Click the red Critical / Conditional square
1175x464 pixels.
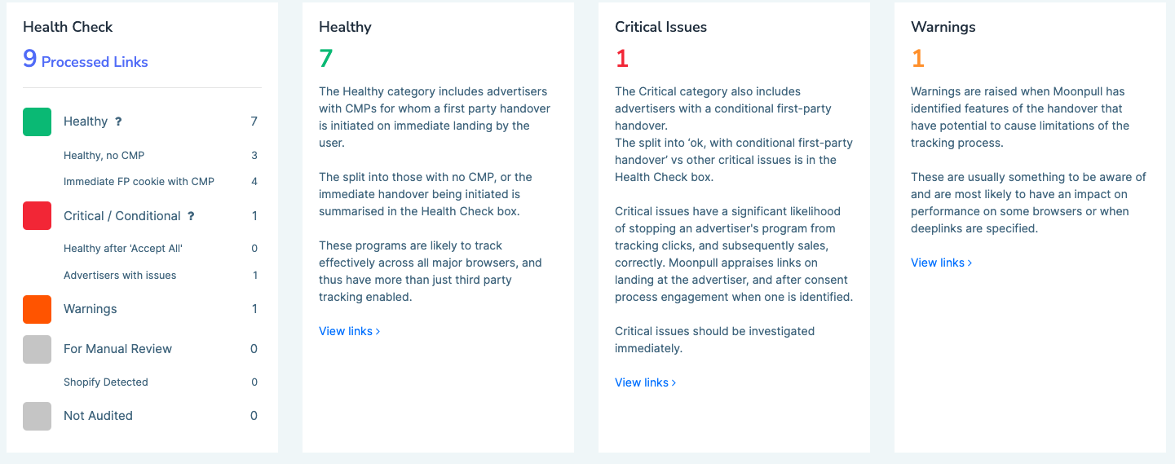37,216
